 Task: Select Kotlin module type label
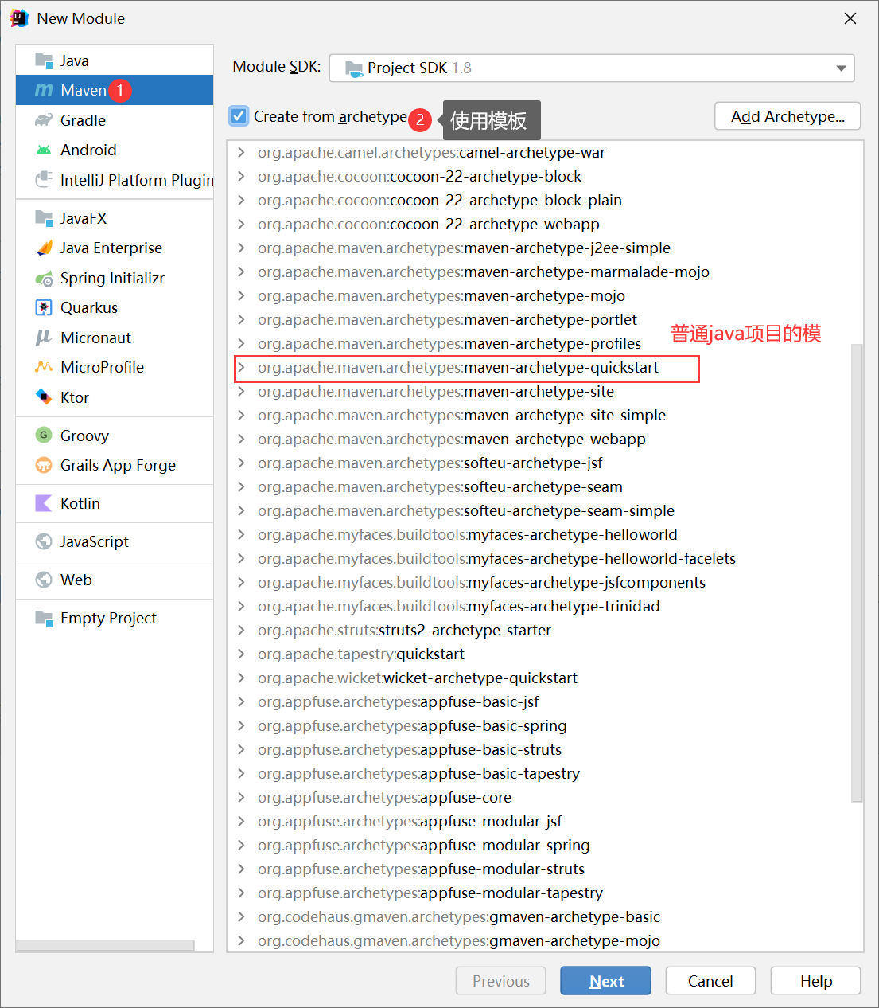[80, 503]
